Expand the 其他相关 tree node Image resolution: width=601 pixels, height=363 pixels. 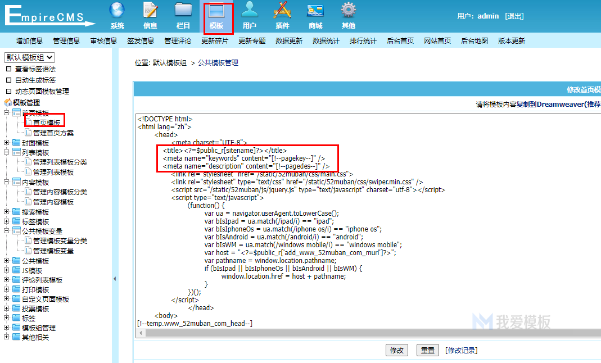pyautogui.click(x=7, y=337)
